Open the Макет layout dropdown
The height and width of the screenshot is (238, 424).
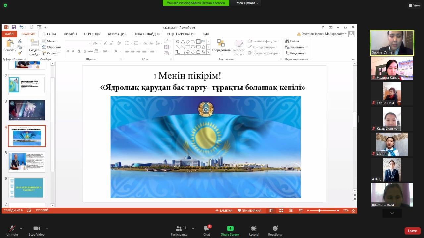pyautogui.click(x=50, y=41)
